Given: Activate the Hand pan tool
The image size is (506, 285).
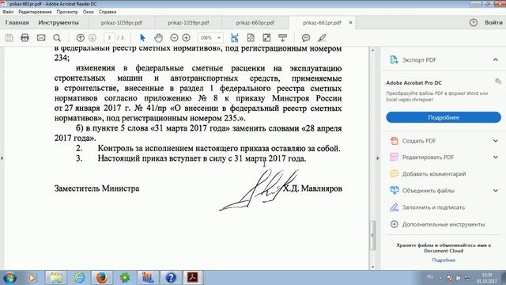Looking at the screenshot, I should [158, 38].
